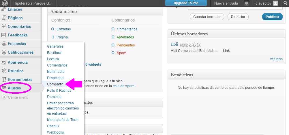Click the Apariencia sidebar icon
This screenshot has width=289, height=135.
click(x=4, y=62)
